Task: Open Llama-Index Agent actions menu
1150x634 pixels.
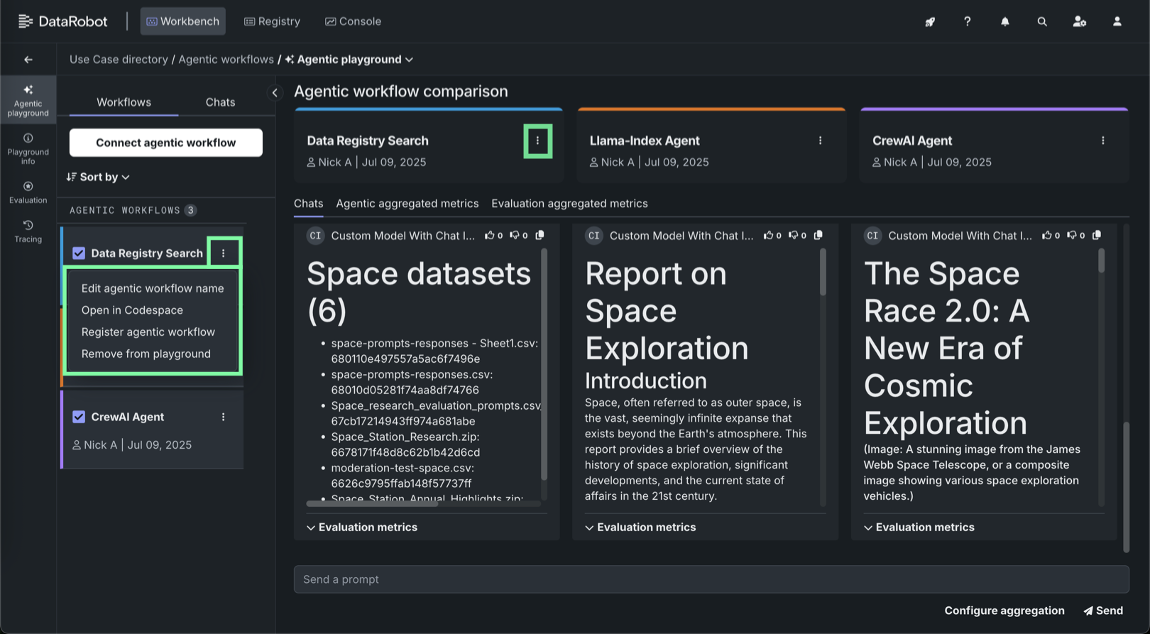Action: point(820,141)
